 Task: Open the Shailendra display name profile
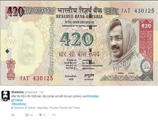coord(18,92)
